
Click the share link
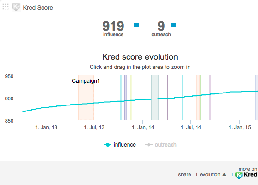pyautogui.click(x=184, y=174)
